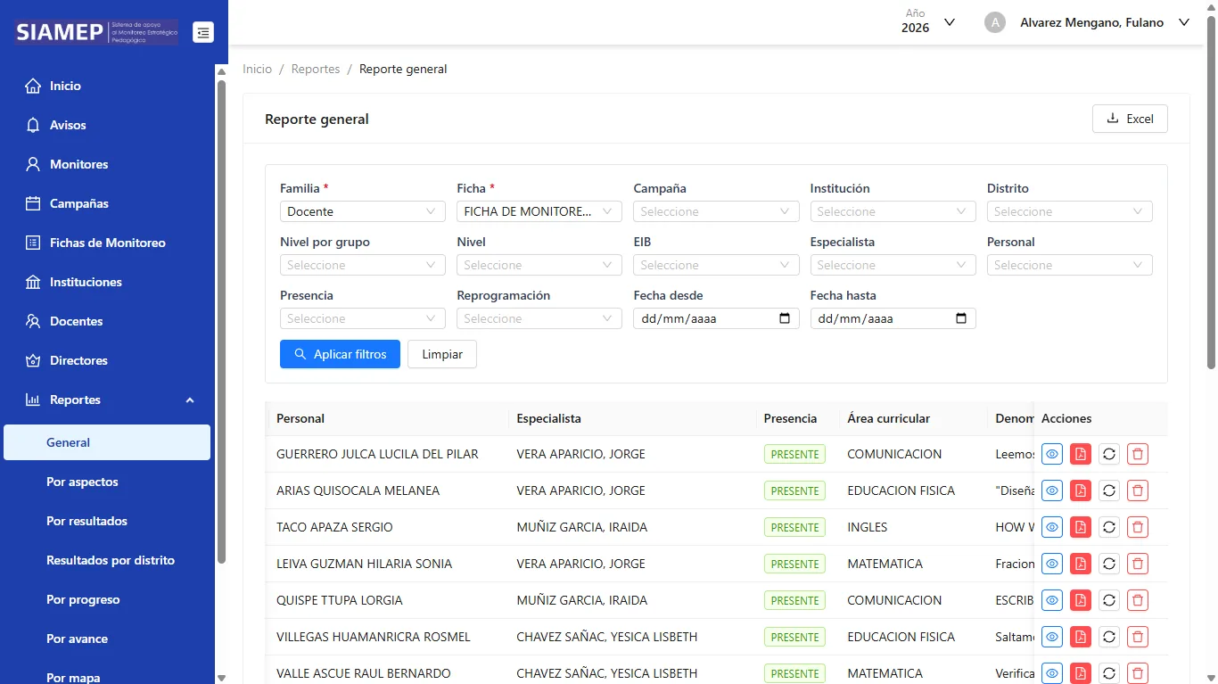This screenshot has width=1218, height=684.
Task: Delete the QUISPE TTUPA LORGIA row
Action: coord(1138,600)
